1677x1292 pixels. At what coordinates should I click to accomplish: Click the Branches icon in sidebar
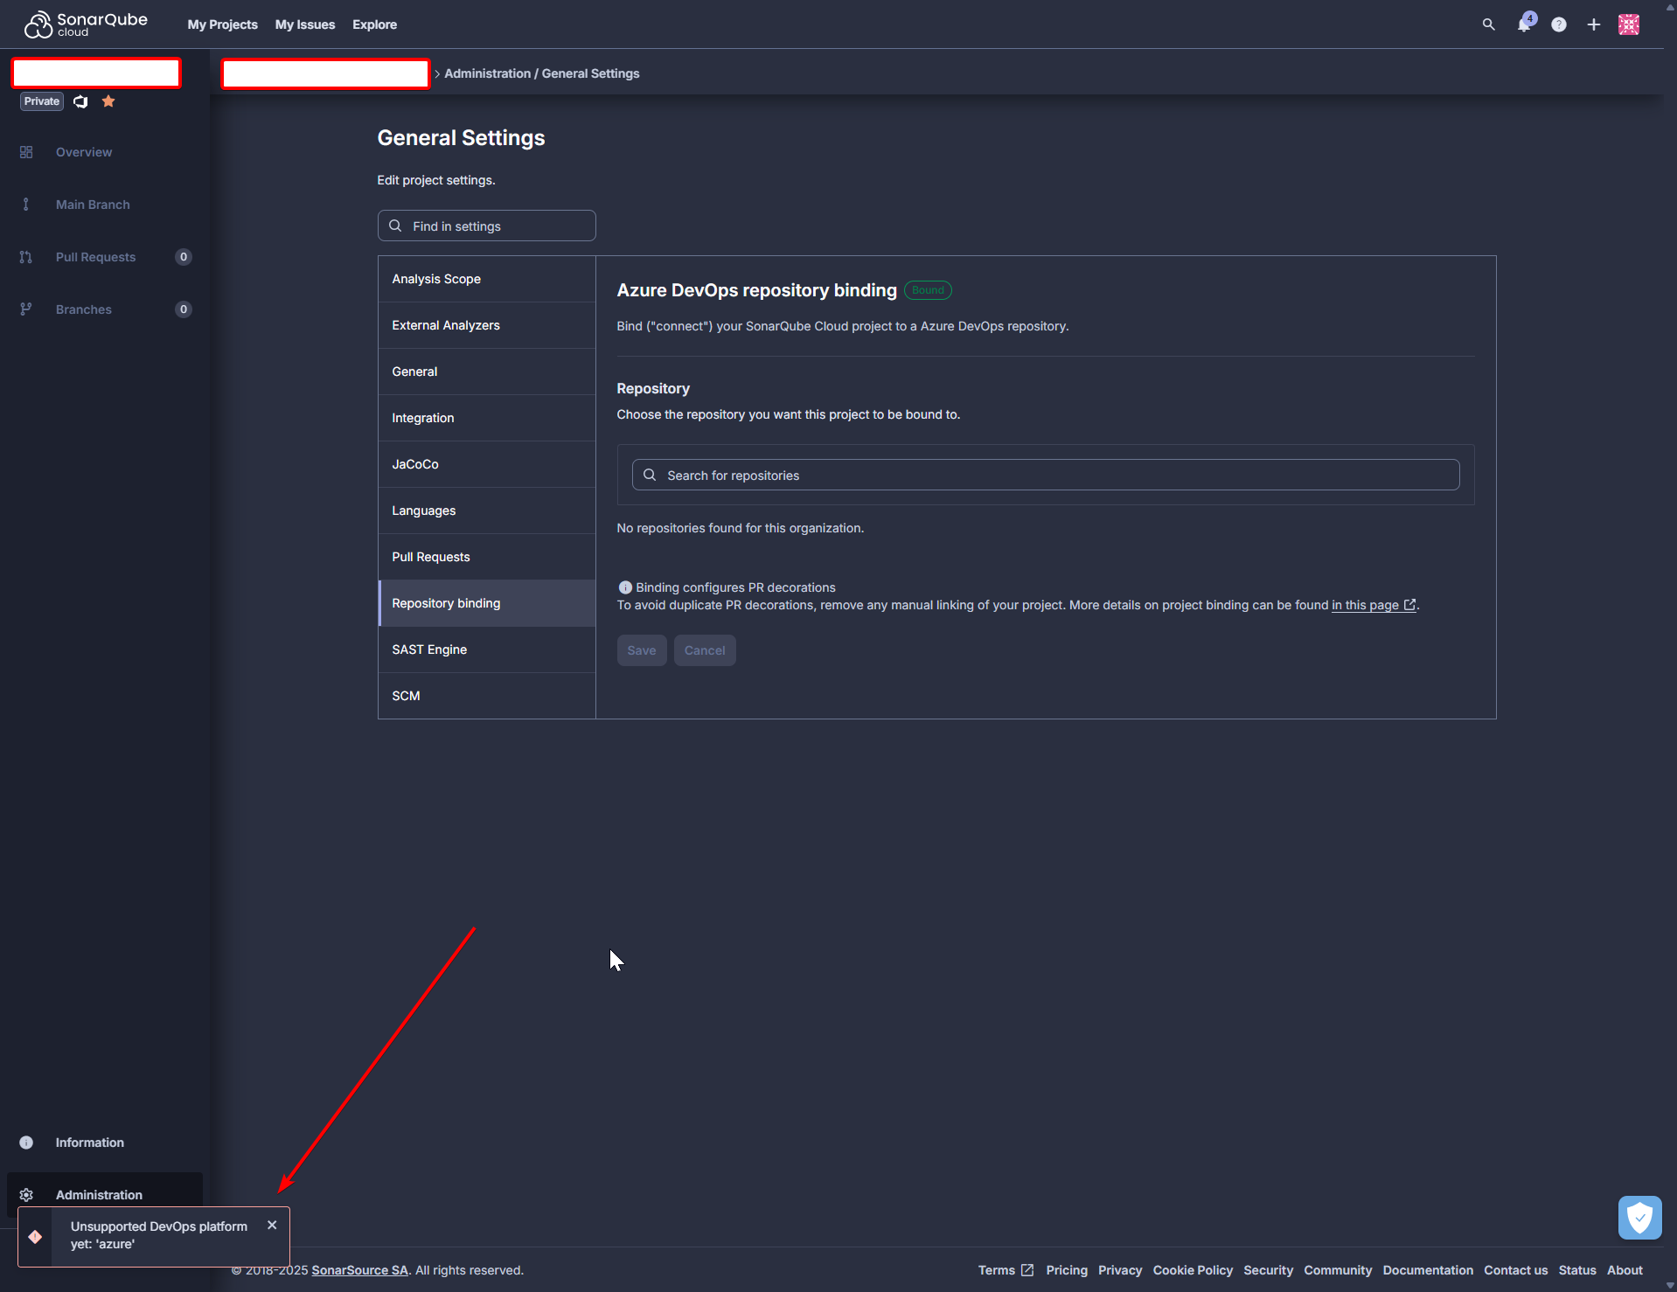pos(26,309)
